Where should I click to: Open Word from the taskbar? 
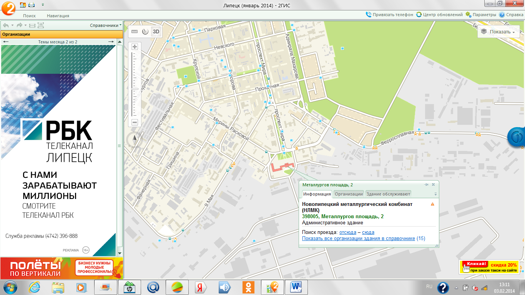click(x=296, y=287)
